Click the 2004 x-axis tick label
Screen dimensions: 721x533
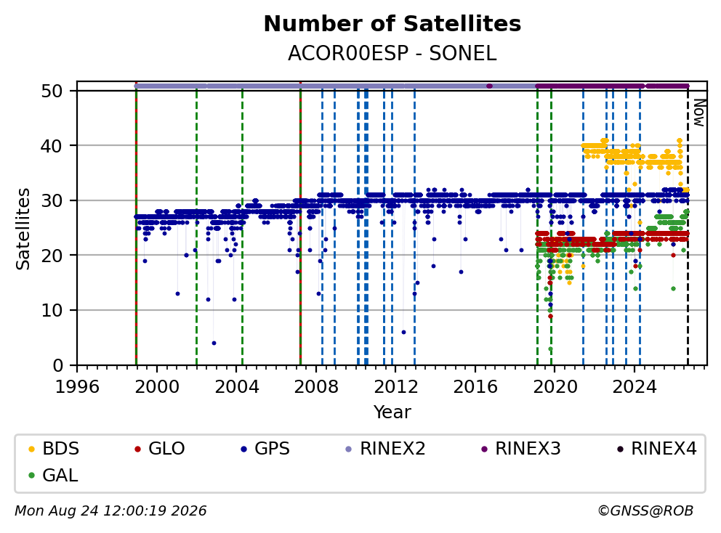pyautogui.click(x=237, y=387)
